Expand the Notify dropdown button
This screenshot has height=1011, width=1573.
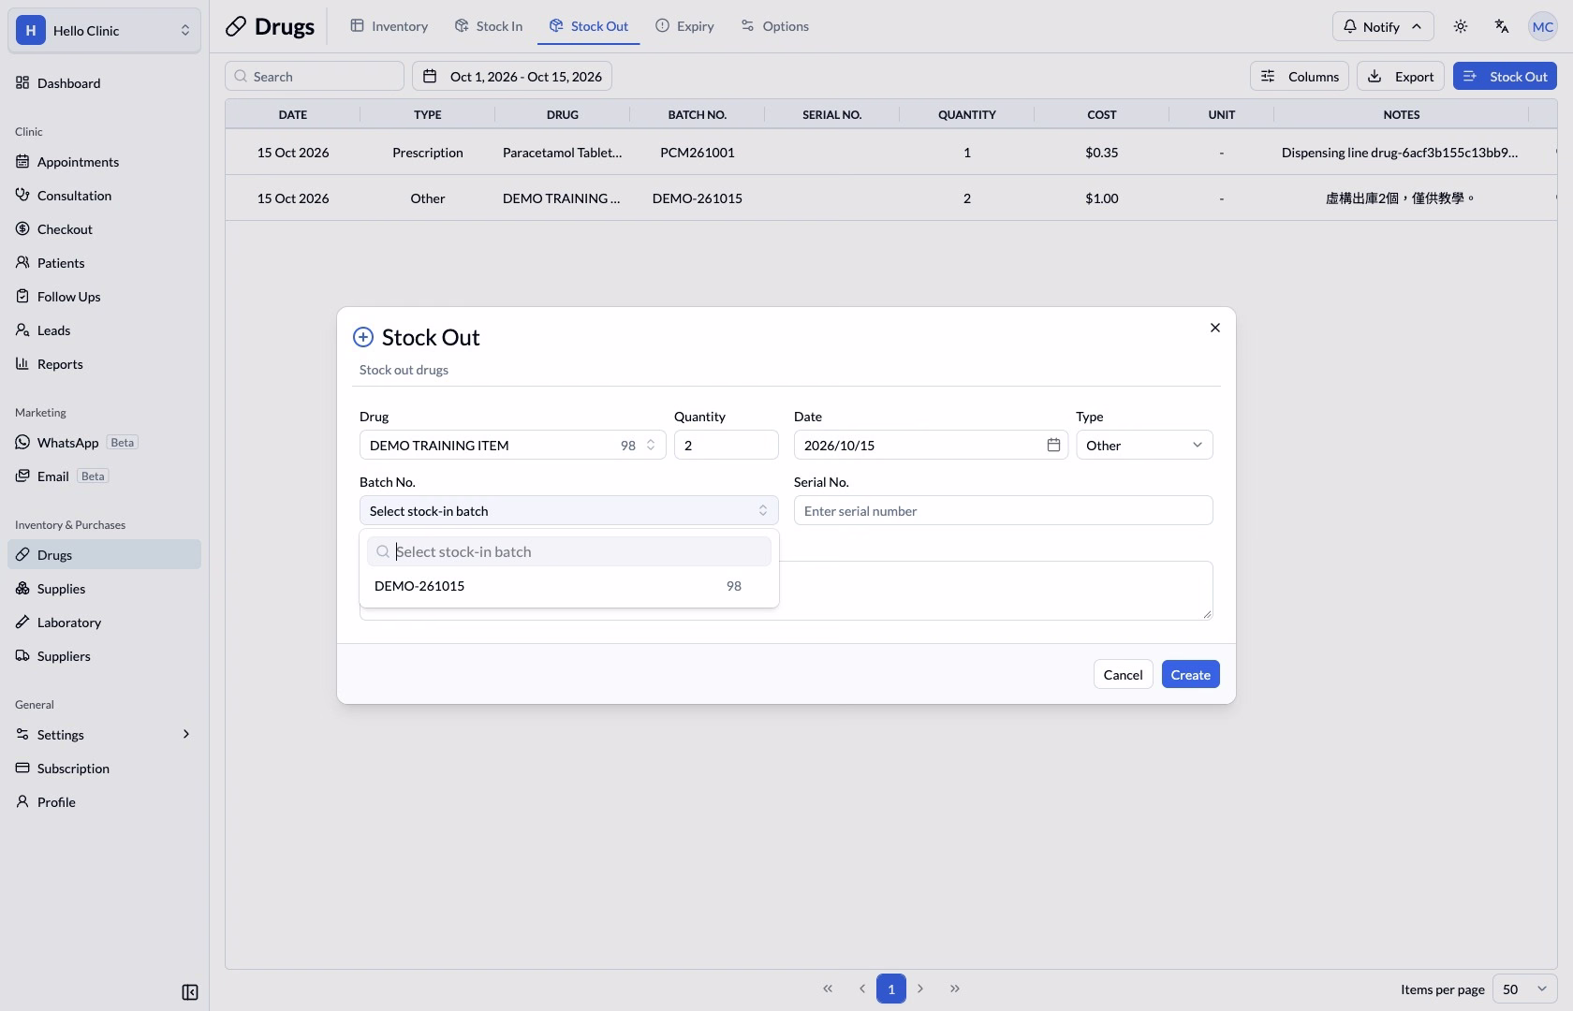click(1382, 26)
